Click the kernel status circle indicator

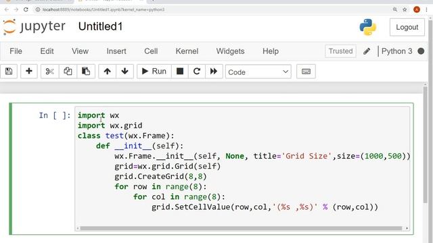pyautogui.click(x=421, y=51)
